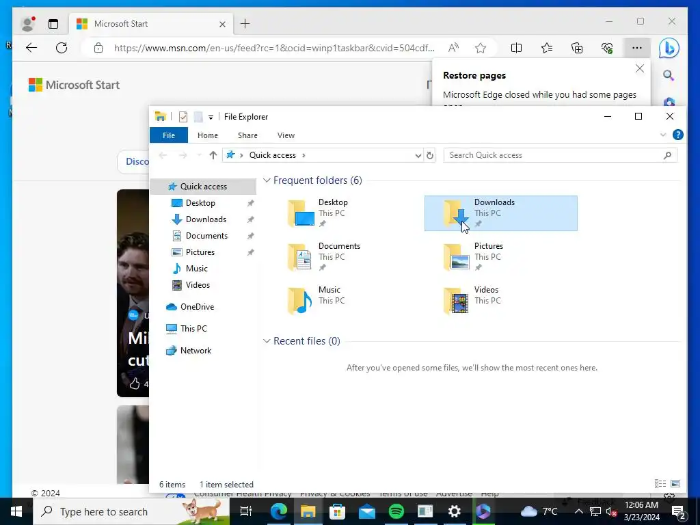This screenshot has width=700, height=525.
Task: Open the Windows Start menu
Action: click(16, 511)
